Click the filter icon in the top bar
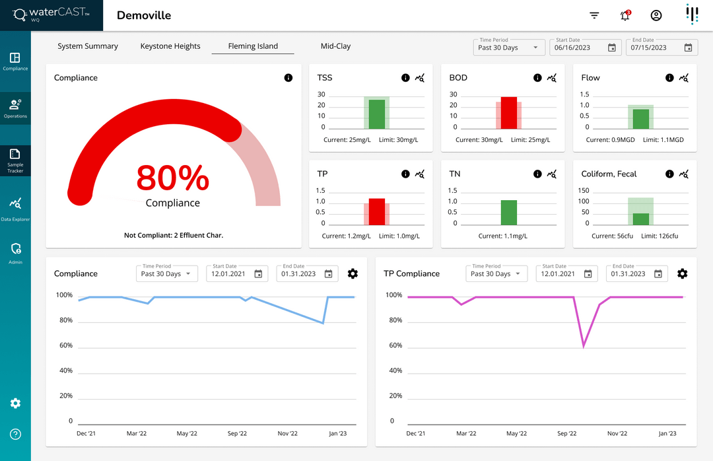Image resolution: width=713 pixels, height=461 pixels. pos(594,15)
